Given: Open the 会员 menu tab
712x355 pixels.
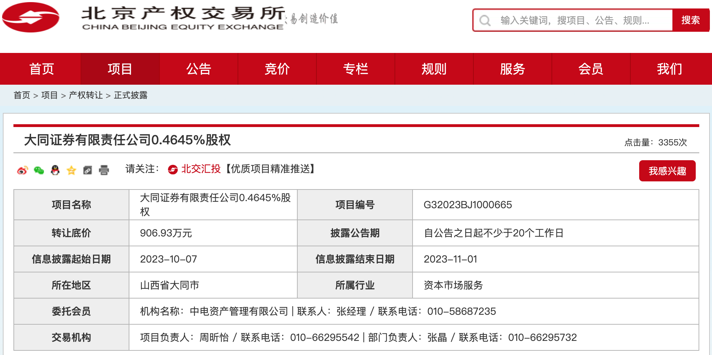Looking at the screenshot, I should click(591, 69).
